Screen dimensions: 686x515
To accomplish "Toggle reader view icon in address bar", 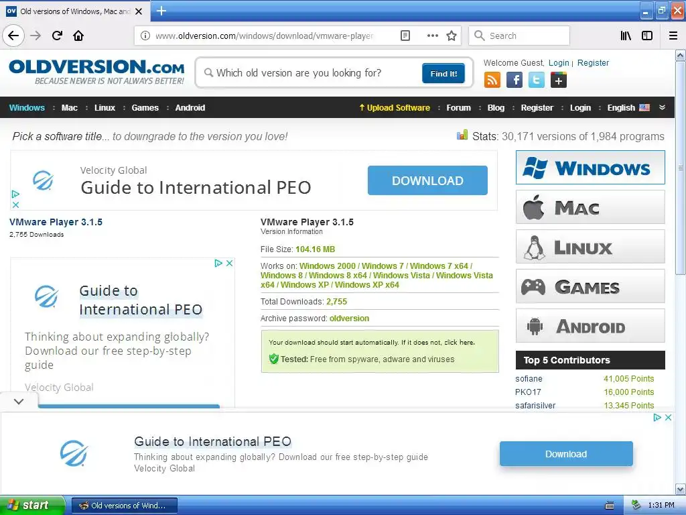I will pyautogui.click(x=405, y=36).
